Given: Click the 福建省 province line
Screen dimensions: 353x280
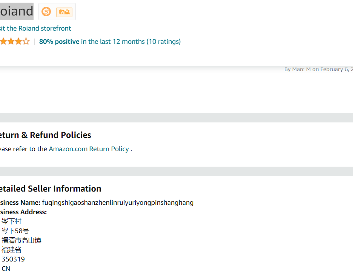Looking at the screenshot, I should pyautogui.click(x=12, y=250).
